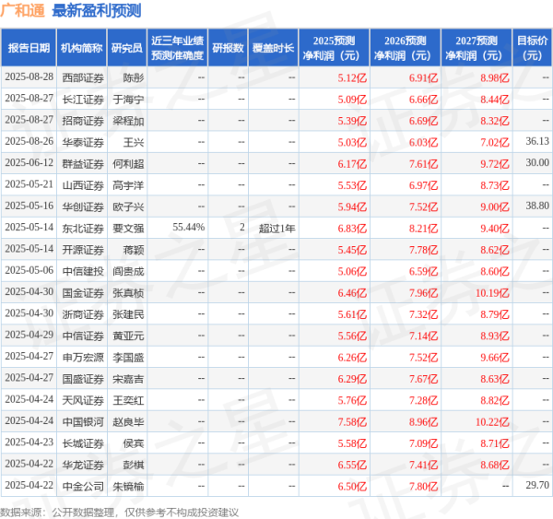Select the 华泰证券 institution cell
Image resolution: width=553 pixels, height=519 pixels.
83,142
